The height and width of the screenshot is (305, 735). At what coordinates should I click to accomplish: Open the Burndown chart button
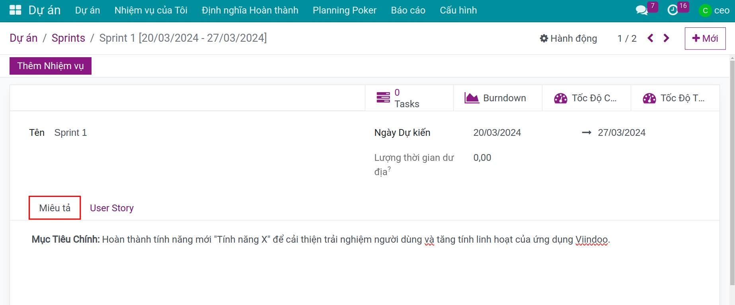(498, 98)
